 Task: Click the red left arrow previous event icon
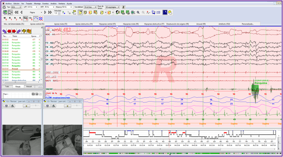pos(9,31)
